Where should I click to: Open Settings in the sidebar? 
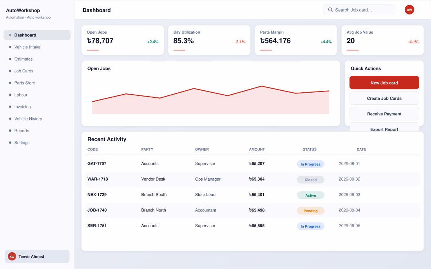pyautogui.click(x=37, y=143)
